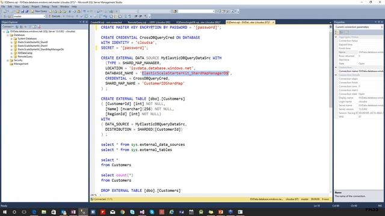This screenshot has width=385, height=216.
Task: Collapse the Connection section in Properties
Action: coord(336,67)
